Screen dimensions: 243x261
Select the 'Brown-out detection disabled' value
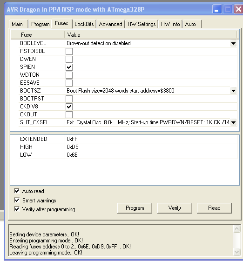pos(99,43)
